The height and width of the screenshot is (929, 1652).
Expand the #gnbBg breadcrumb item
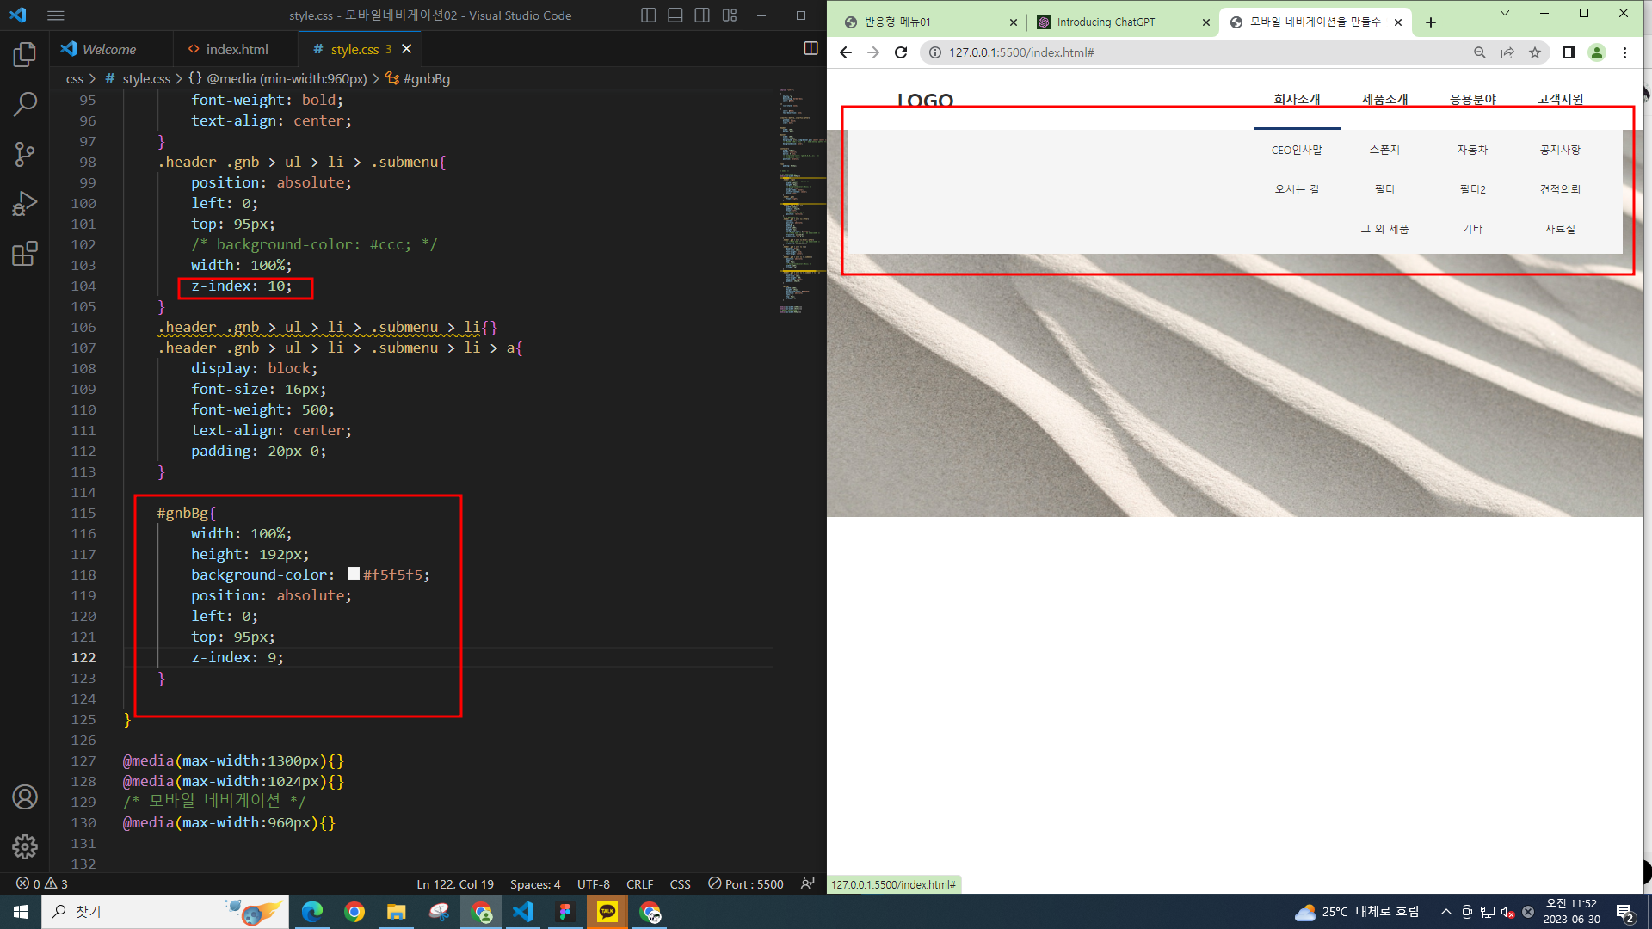[426, 78]
